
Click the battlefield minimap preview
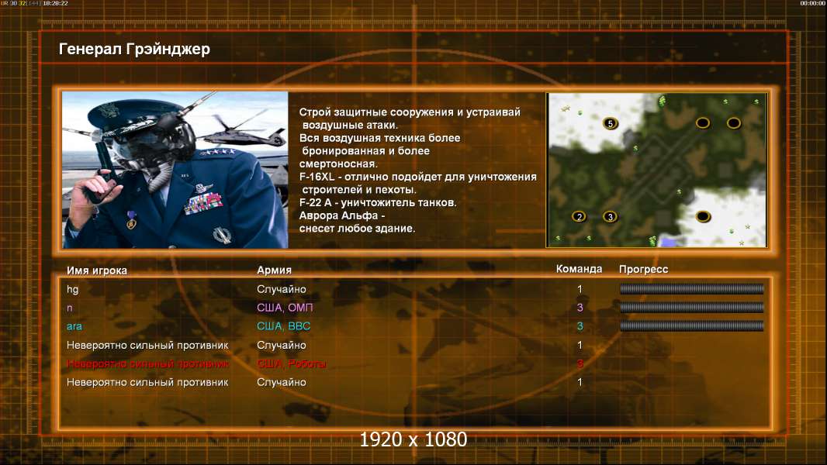click(656, 170)
